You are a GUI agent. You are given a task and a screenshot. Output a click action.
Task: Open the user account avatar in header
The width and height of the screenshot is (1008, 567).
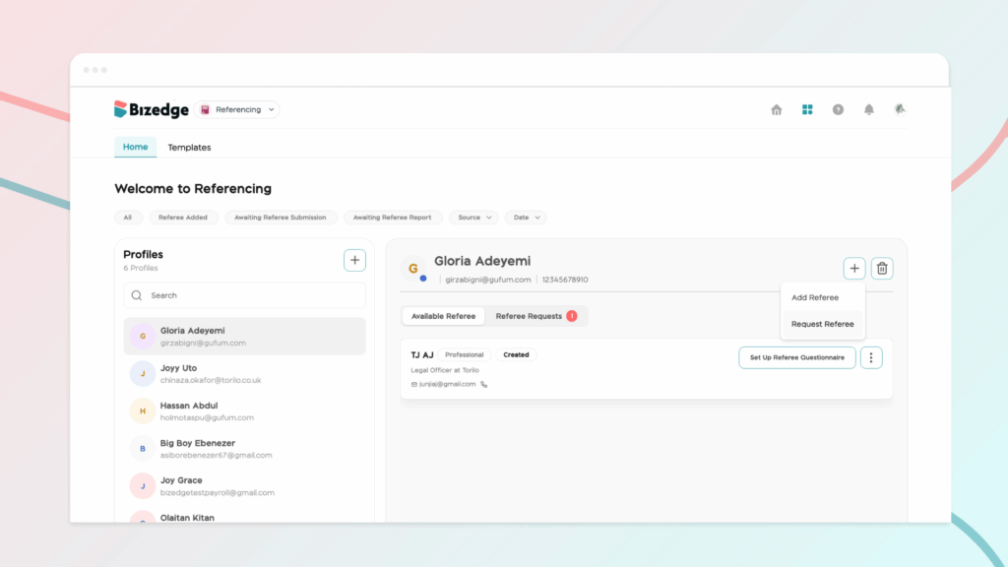[x=900, y=109]
